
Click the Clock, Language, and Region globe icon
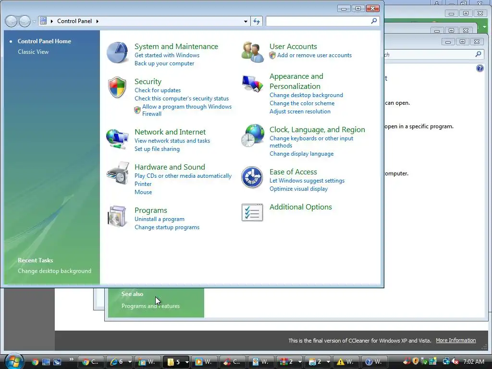tap(253, 135)
